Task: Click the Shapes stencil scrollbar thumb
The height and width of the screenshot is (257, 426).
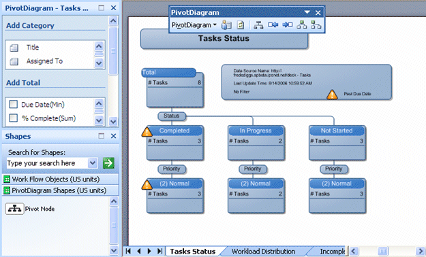Action: point(114,225)
